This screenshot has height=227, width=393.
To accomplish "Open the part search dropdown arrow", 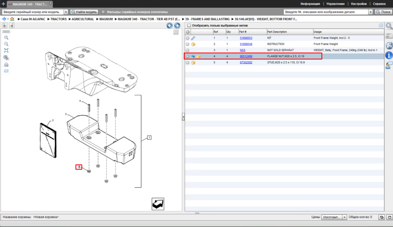I will [x=371, y=12].
